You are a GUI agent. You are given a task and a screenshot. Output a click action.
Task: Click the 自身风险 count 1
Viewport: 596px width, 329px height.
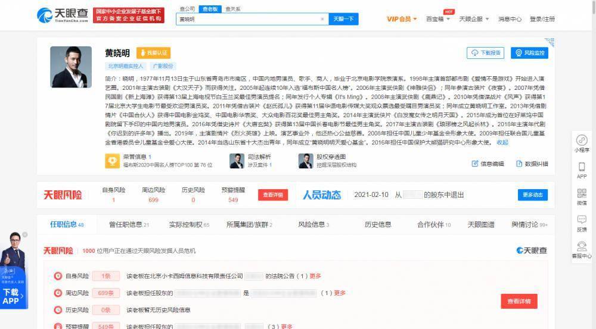pyautogui.click(x=113, y=200)
